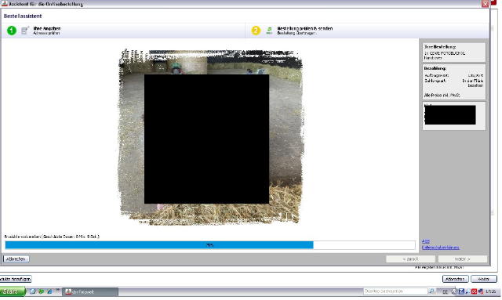Click the Abbrechen button in the assistant
Screen dimensions: 502x300
click(16, 259)
